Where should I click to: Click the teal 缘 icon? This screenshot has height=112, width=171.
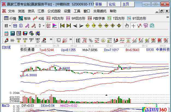point(152,26)
